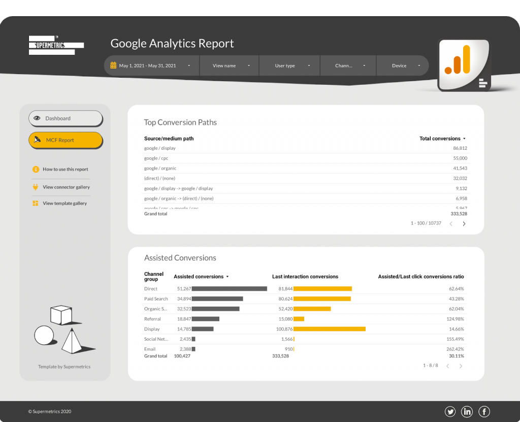Screen dimensions: 520x422
Task: Click the MCF Report button's icon
Action: click(38, 140)
